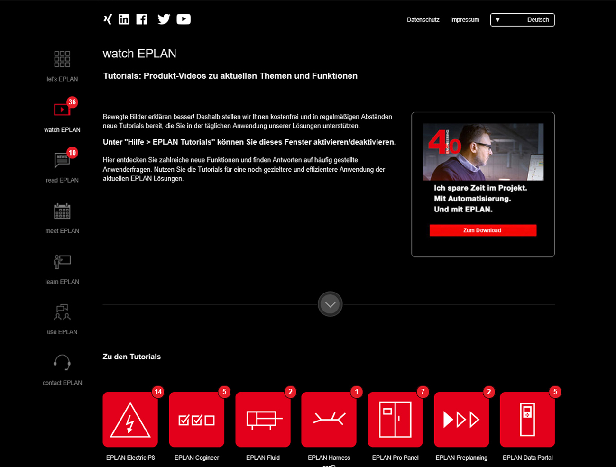Open the Datenschutz link
This screenshot has height=467, width=616.
(x=423, y=20)
